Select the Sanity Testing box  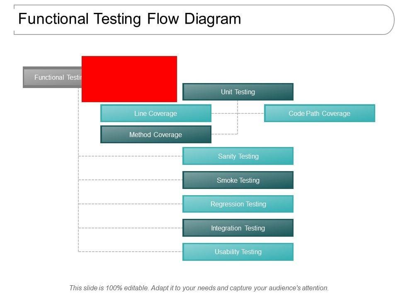pos(238,156)
